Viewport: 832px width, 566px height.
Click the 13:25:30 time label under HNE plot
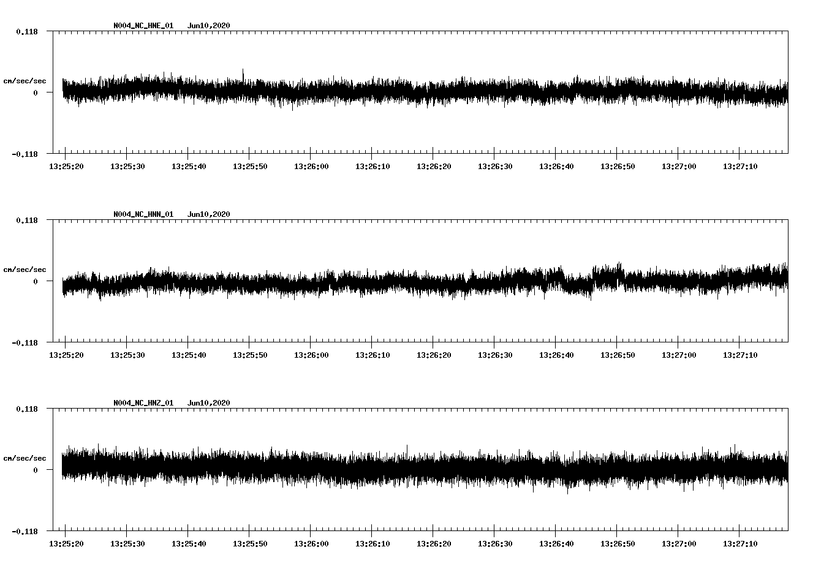(x=127, y=167)
